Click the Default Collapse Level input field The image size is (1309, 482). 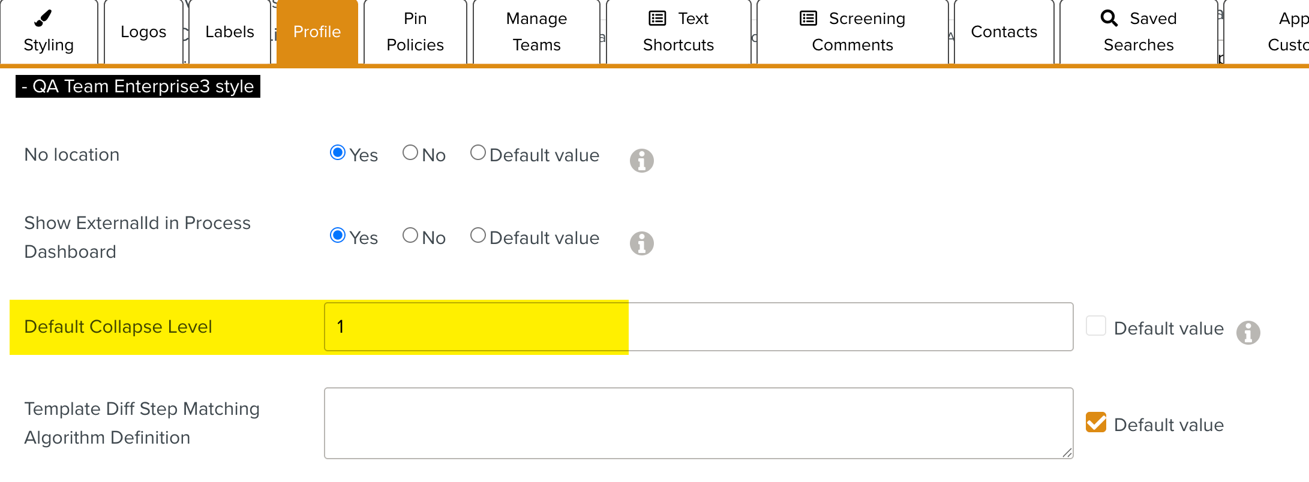pyautogui.click(x=698, y=327)
